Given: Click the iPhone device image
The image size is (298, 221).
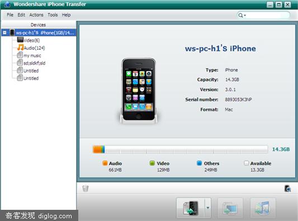Looking at the screenshot, I should pos(139,91).
